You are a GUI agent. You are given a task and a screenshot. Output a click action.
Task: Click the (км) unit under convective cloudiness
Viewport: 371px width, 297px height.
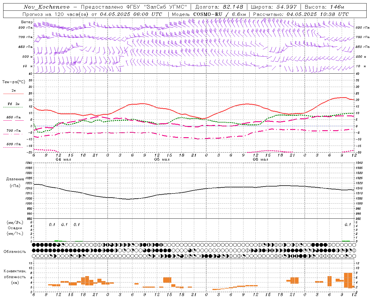click(15, 282)
